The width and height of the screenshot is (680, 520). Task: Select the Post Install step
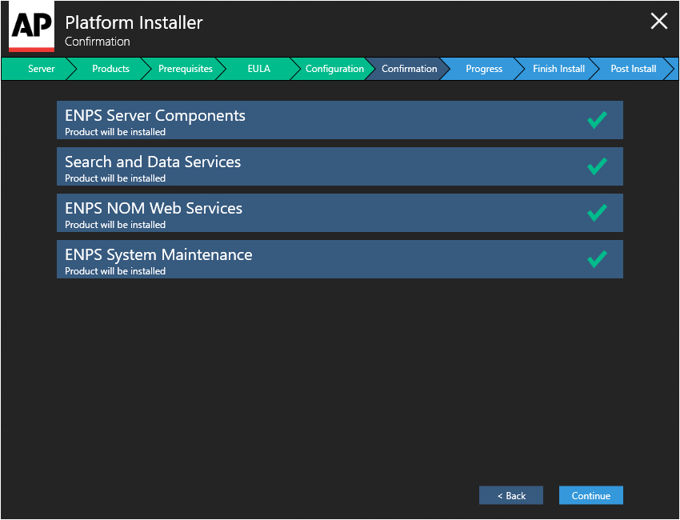[633, 69]
